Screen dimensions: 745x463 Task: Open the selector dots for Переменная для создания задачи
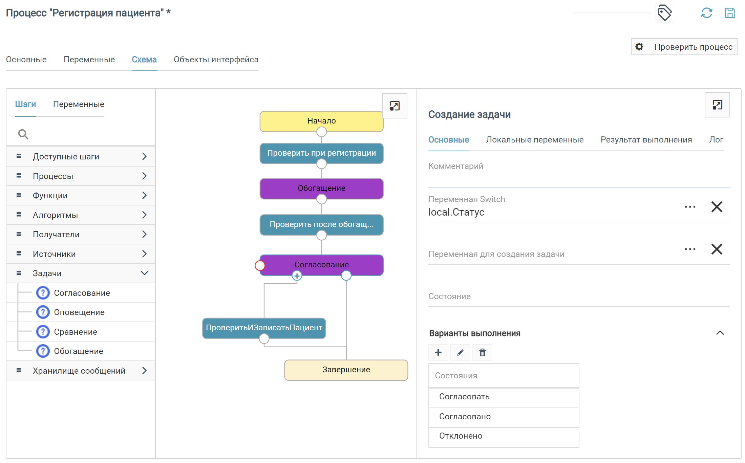pos(690,249)
